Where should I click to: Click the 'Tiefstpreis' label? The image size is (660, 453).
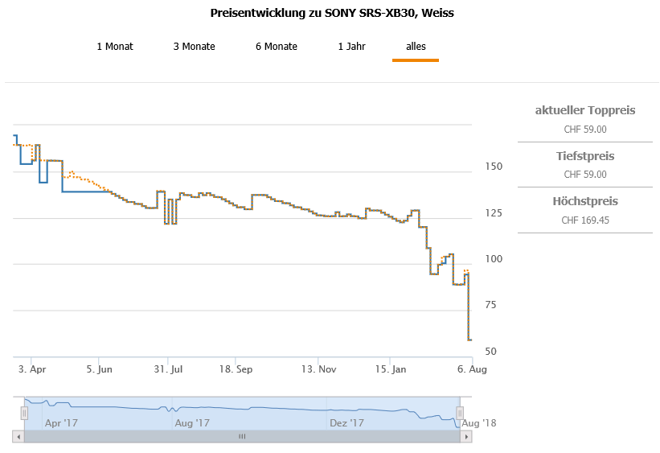[585, 156]
